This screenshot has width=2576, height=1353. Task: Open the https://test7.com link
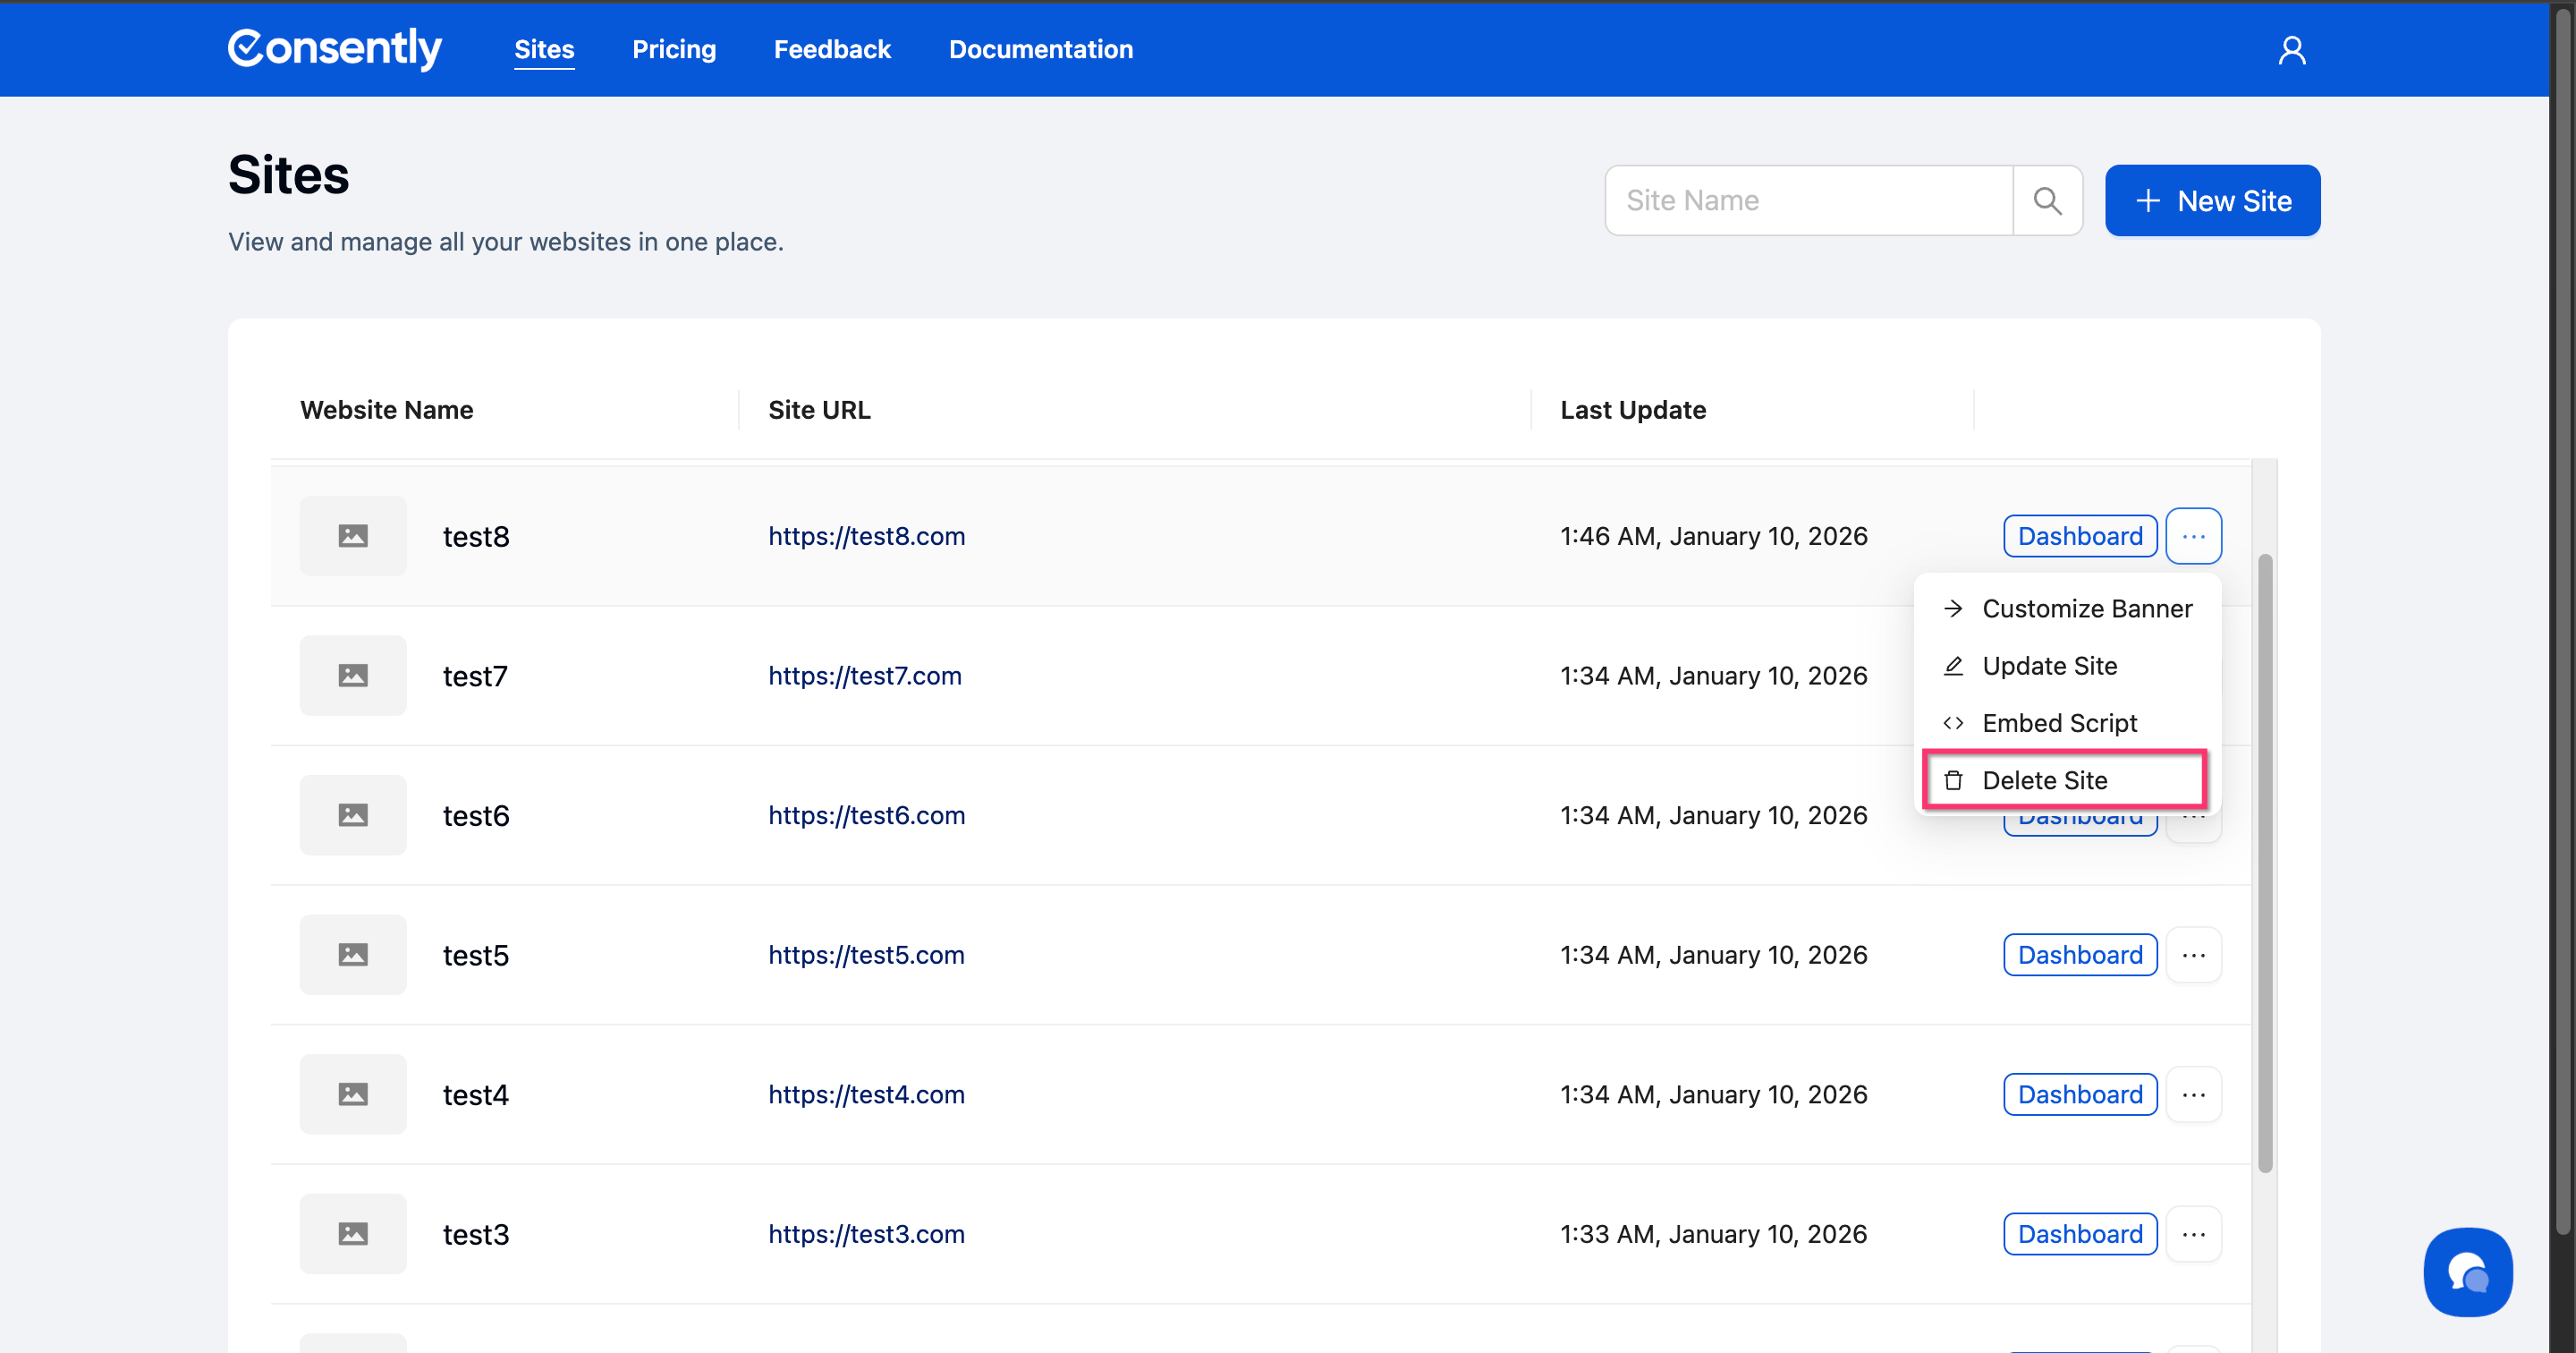click(x=865, y=676)
